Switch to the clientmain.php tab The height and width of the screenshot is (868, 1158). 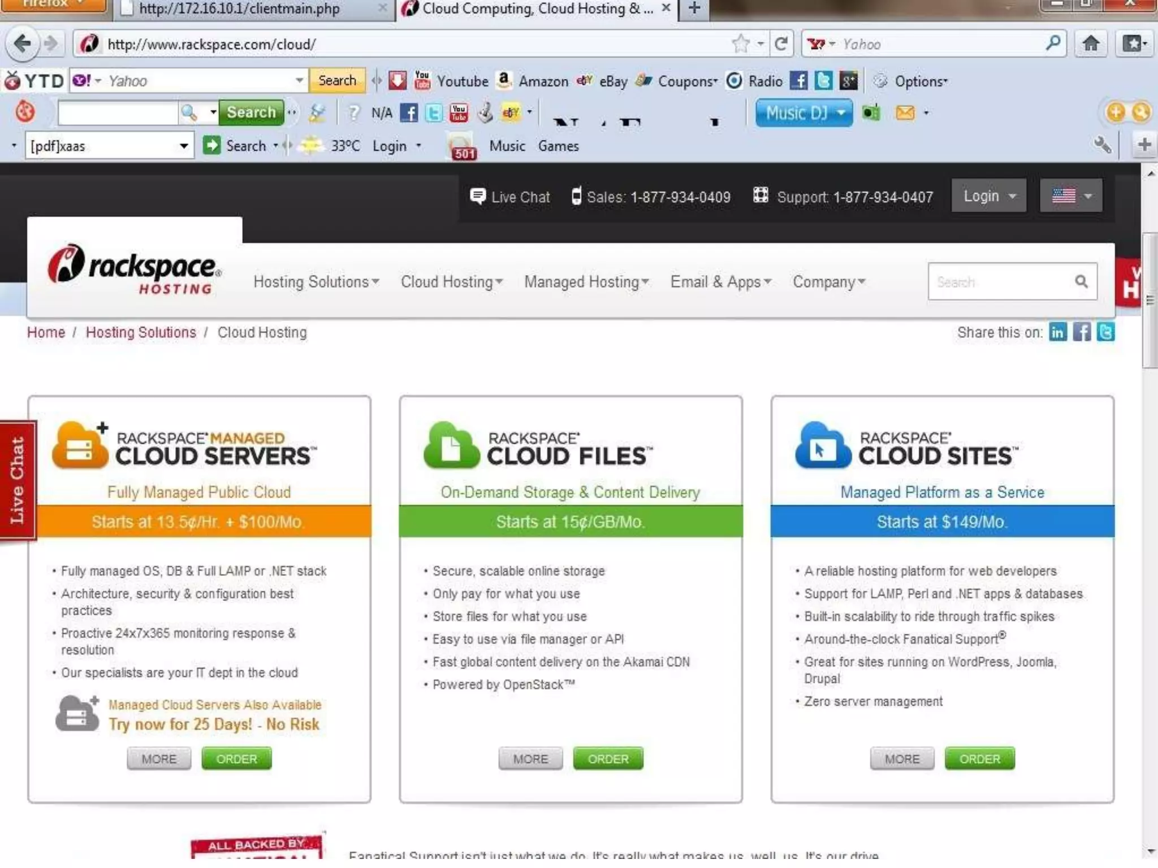239,9
